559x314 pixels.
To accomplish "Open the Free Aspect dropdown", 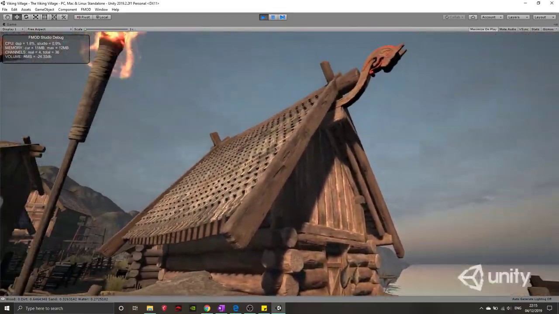I will pyautogui.click(x=48, y=29).
